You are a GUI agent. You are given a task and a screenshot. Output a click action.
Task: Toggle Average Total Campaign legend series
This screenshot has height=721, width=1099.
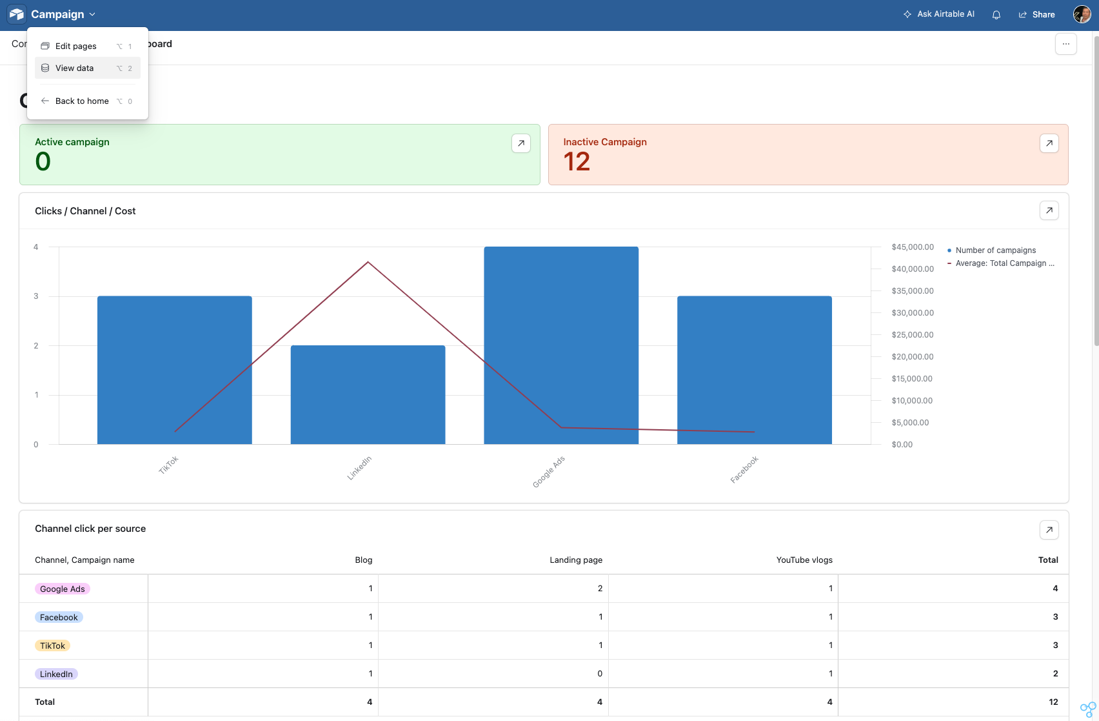[1004, 263]
